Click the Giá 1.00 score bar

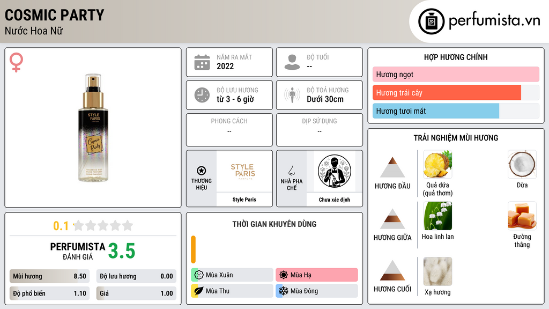[136, 293]
